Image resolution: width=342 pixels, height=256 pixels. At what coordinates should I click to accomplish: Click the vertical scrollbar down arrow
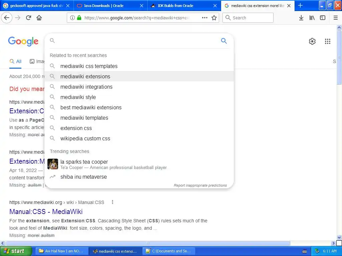tap(339, 237)
